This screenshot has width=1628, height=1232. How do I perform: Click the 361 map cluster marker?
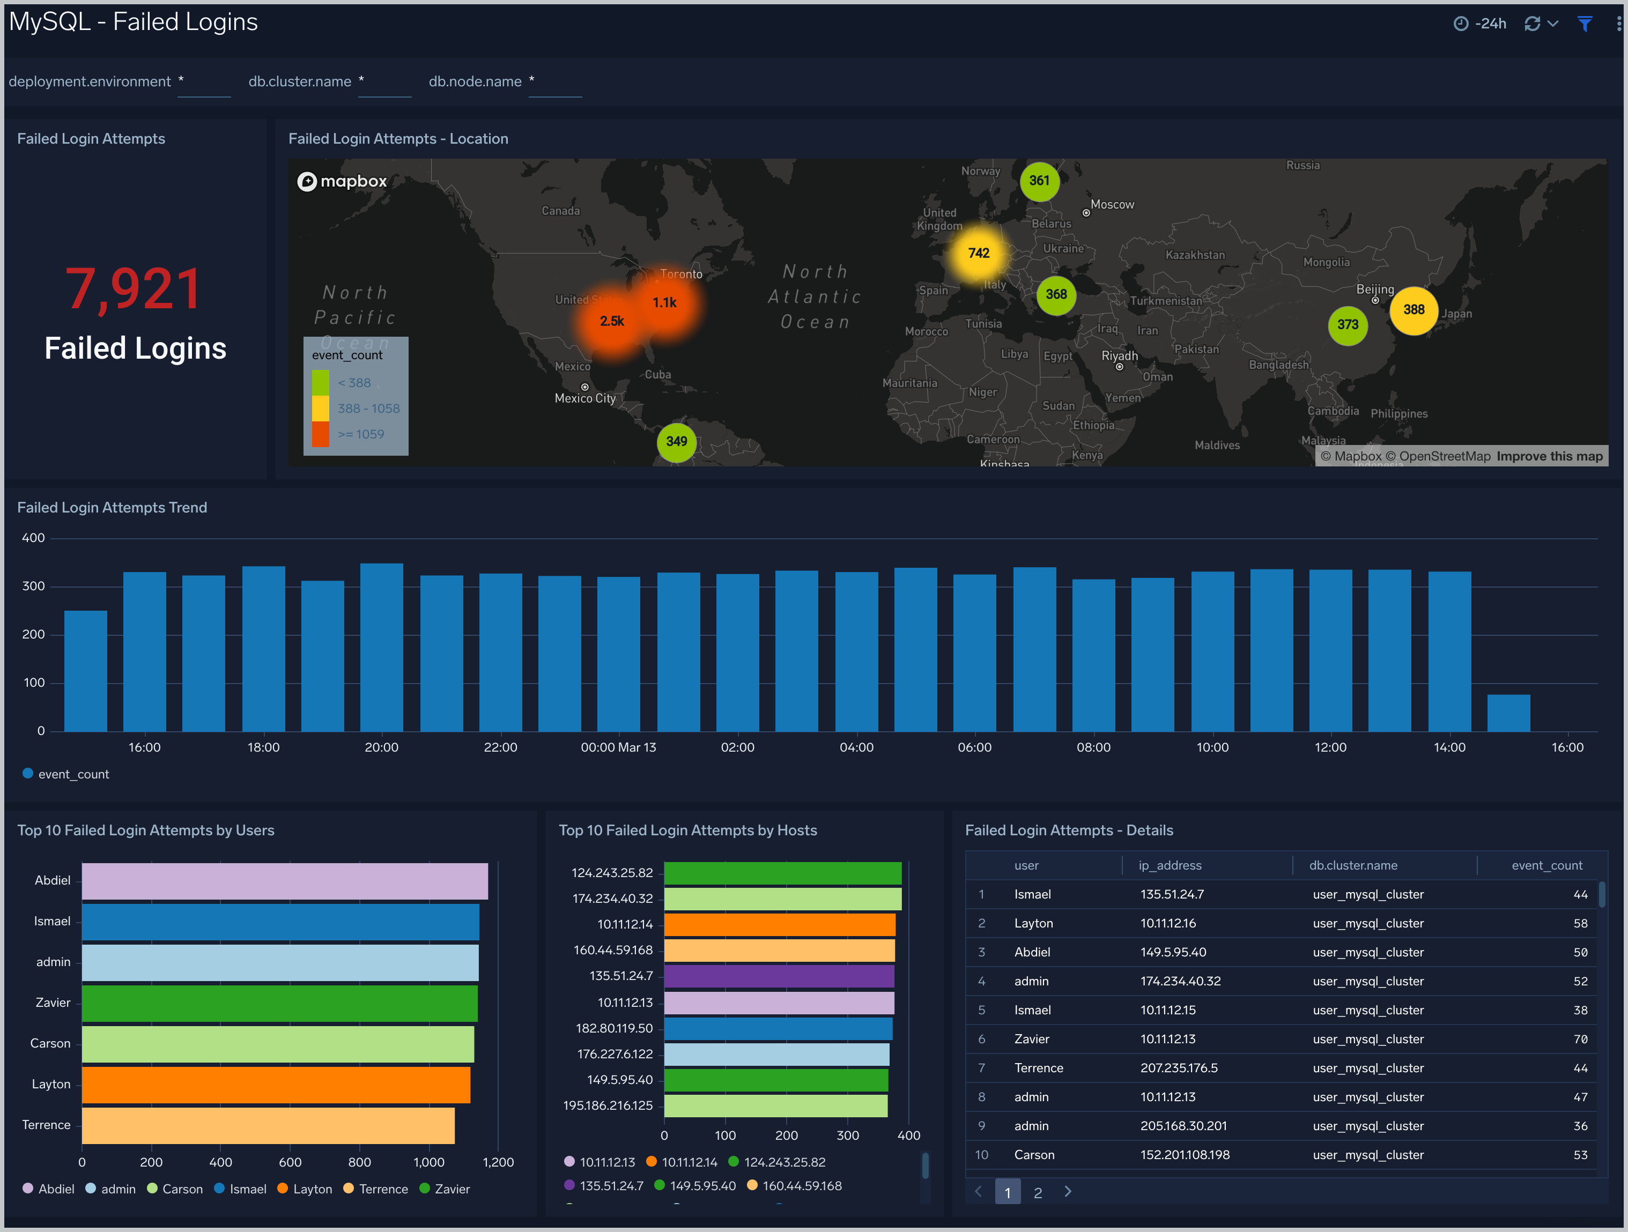(1039, 181)
